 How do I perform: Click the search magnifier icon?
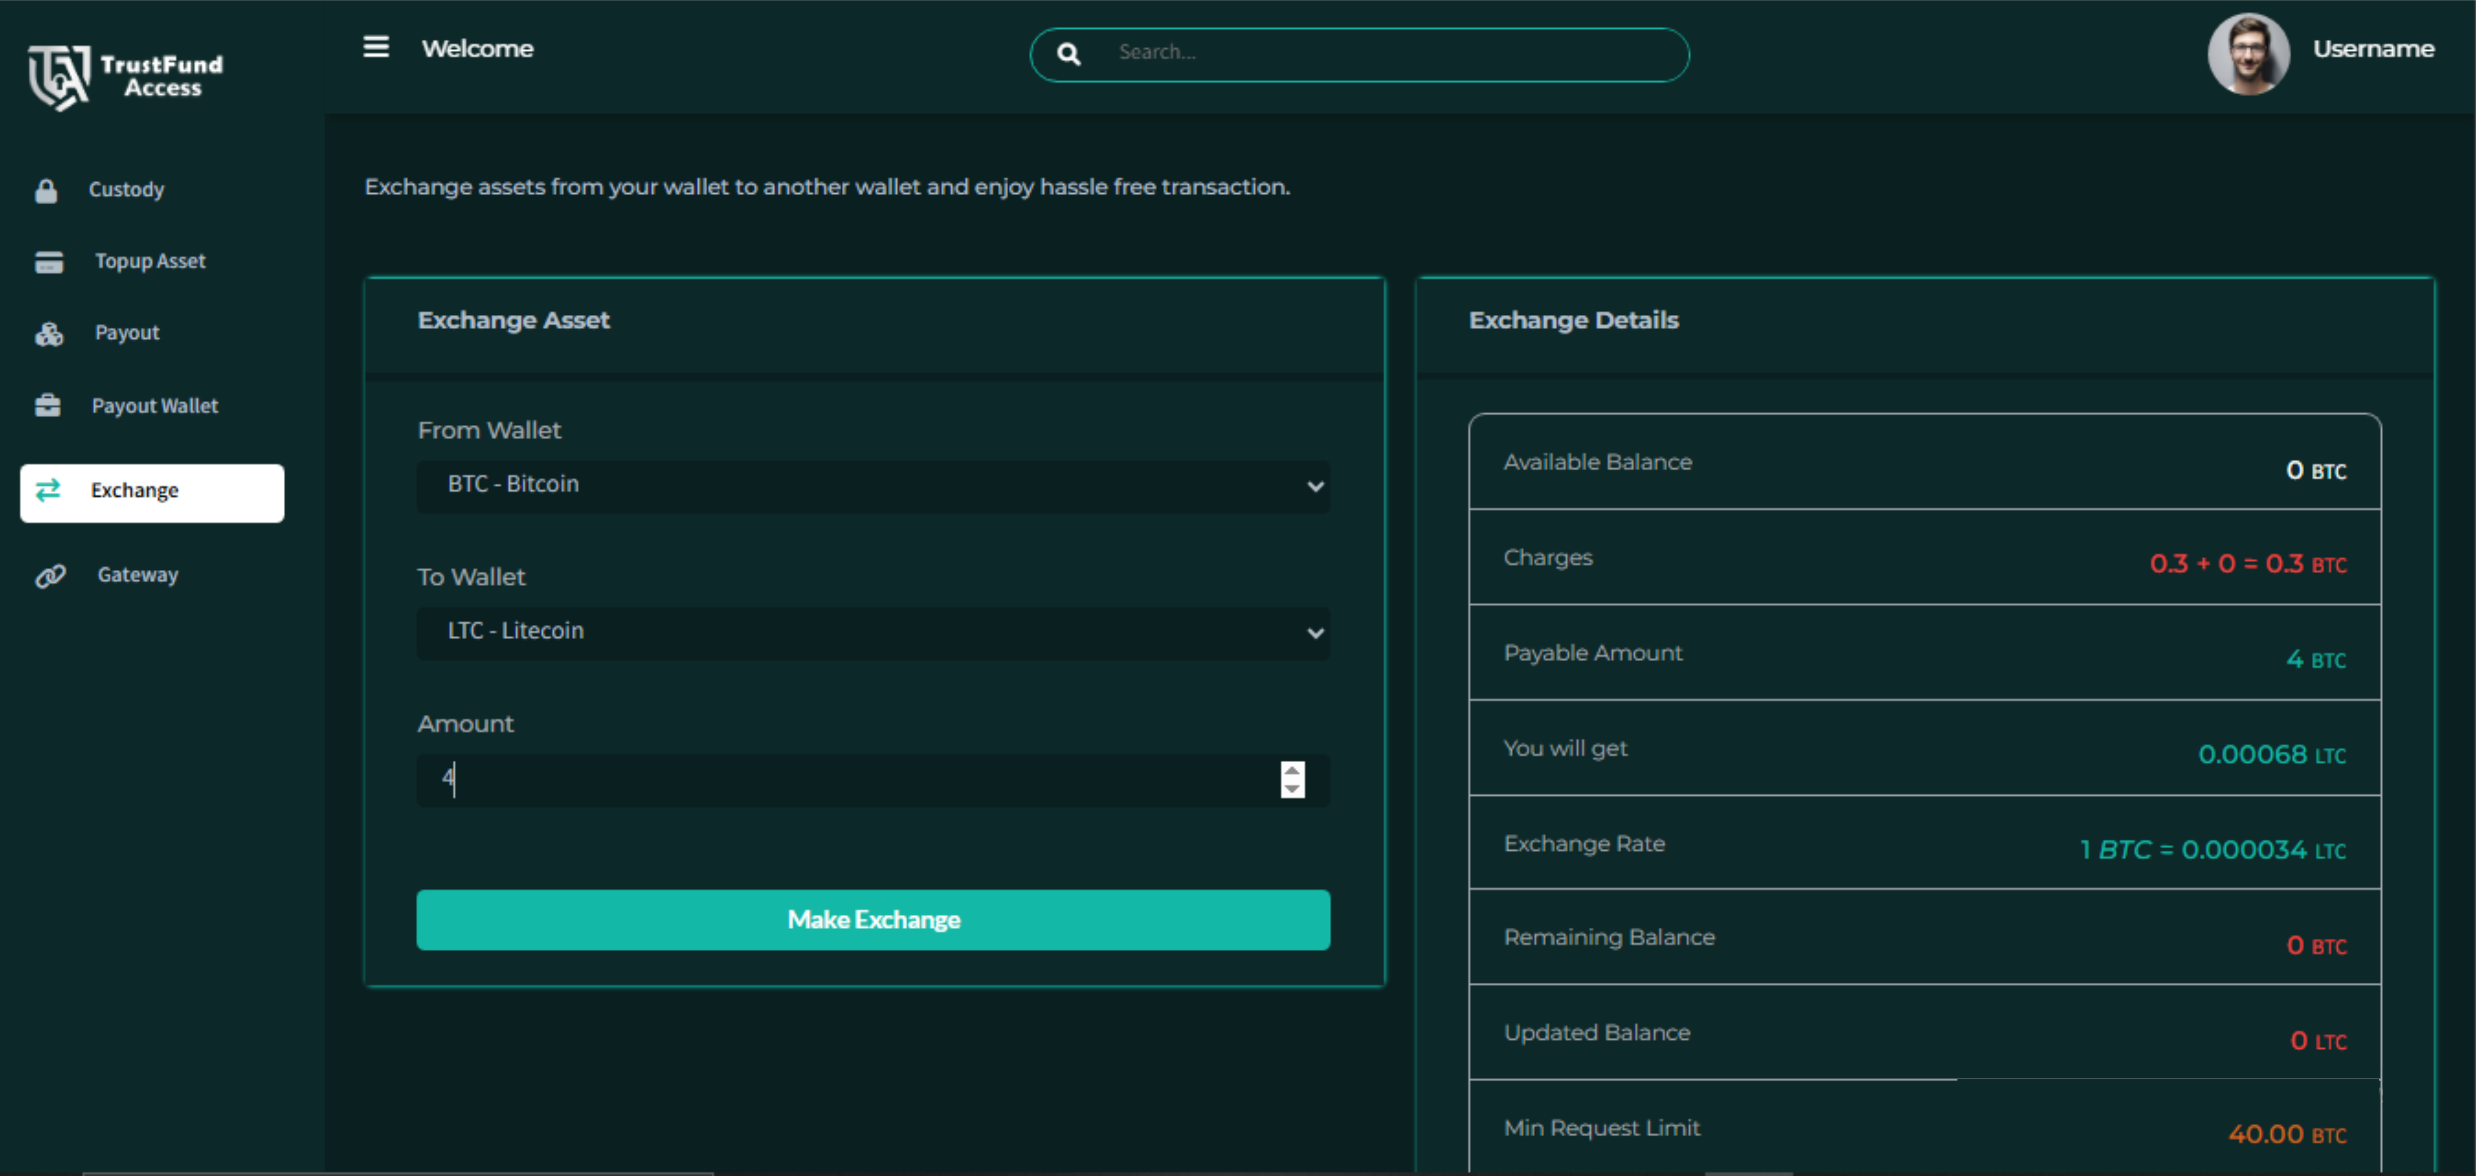[x=1068, y=54]
